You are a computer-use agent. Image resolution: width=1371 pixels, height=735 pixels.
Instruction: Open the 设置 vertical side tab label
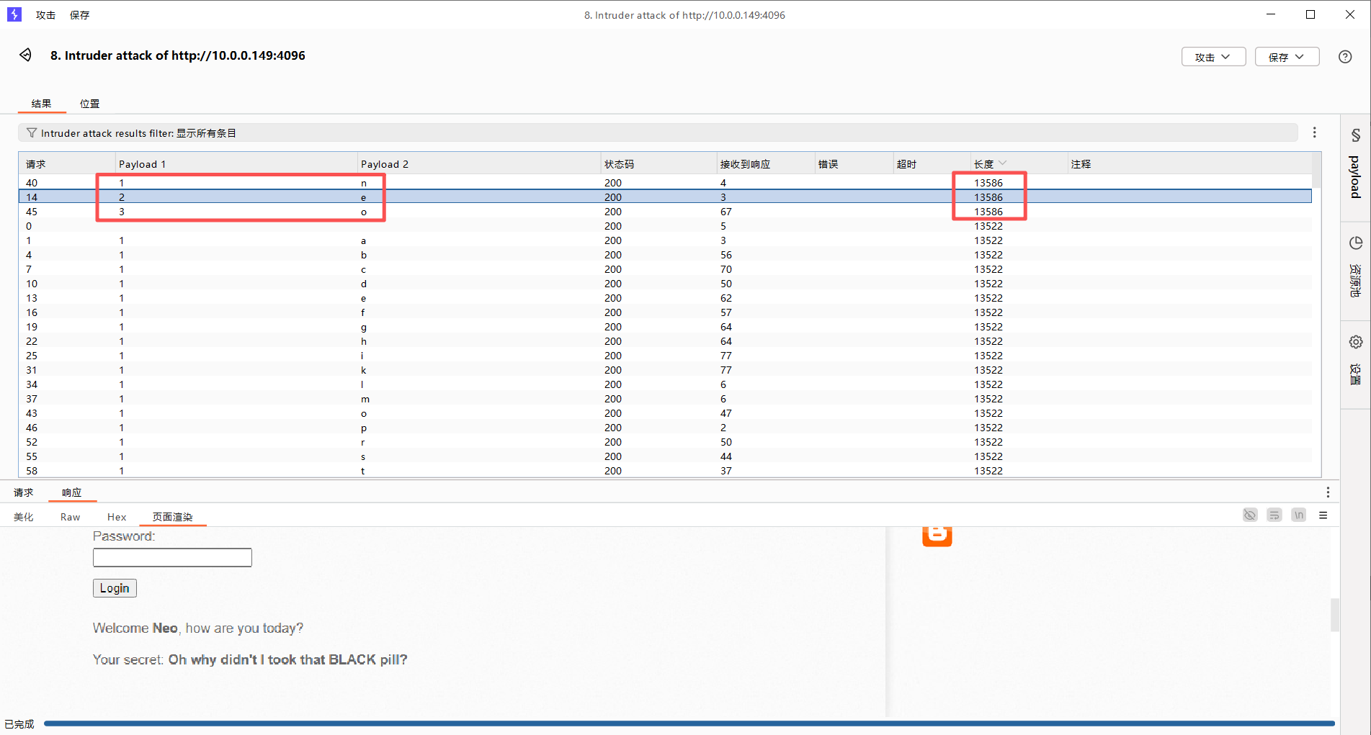[x=1356, y=374]
